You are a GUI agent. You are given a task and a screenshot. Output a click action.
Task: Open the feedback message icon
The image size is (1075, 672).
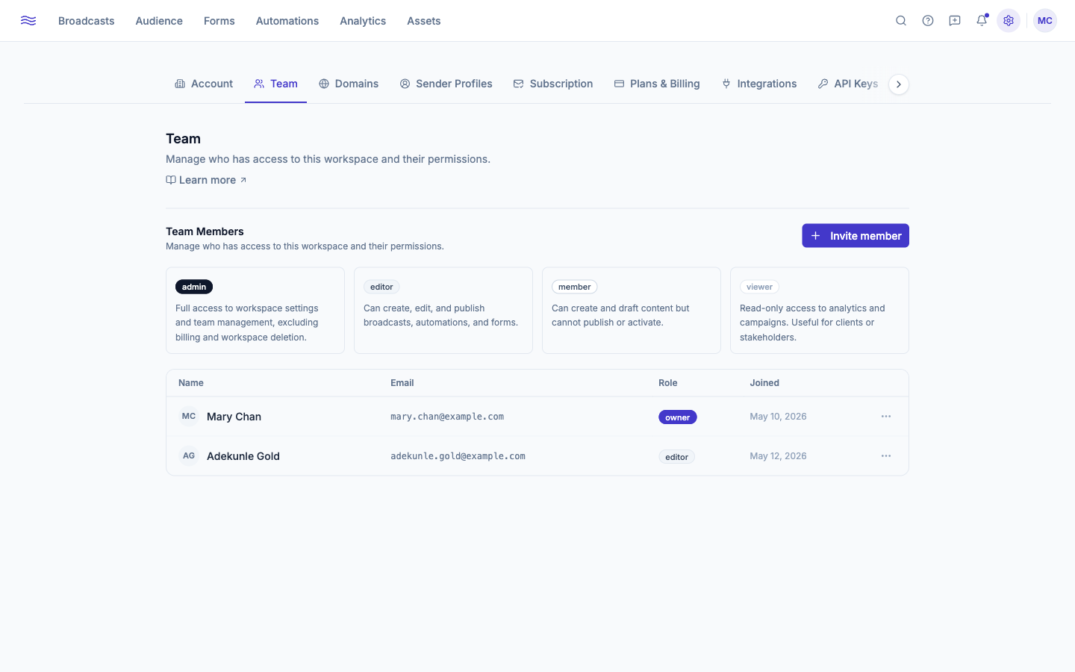click(955, 21)
